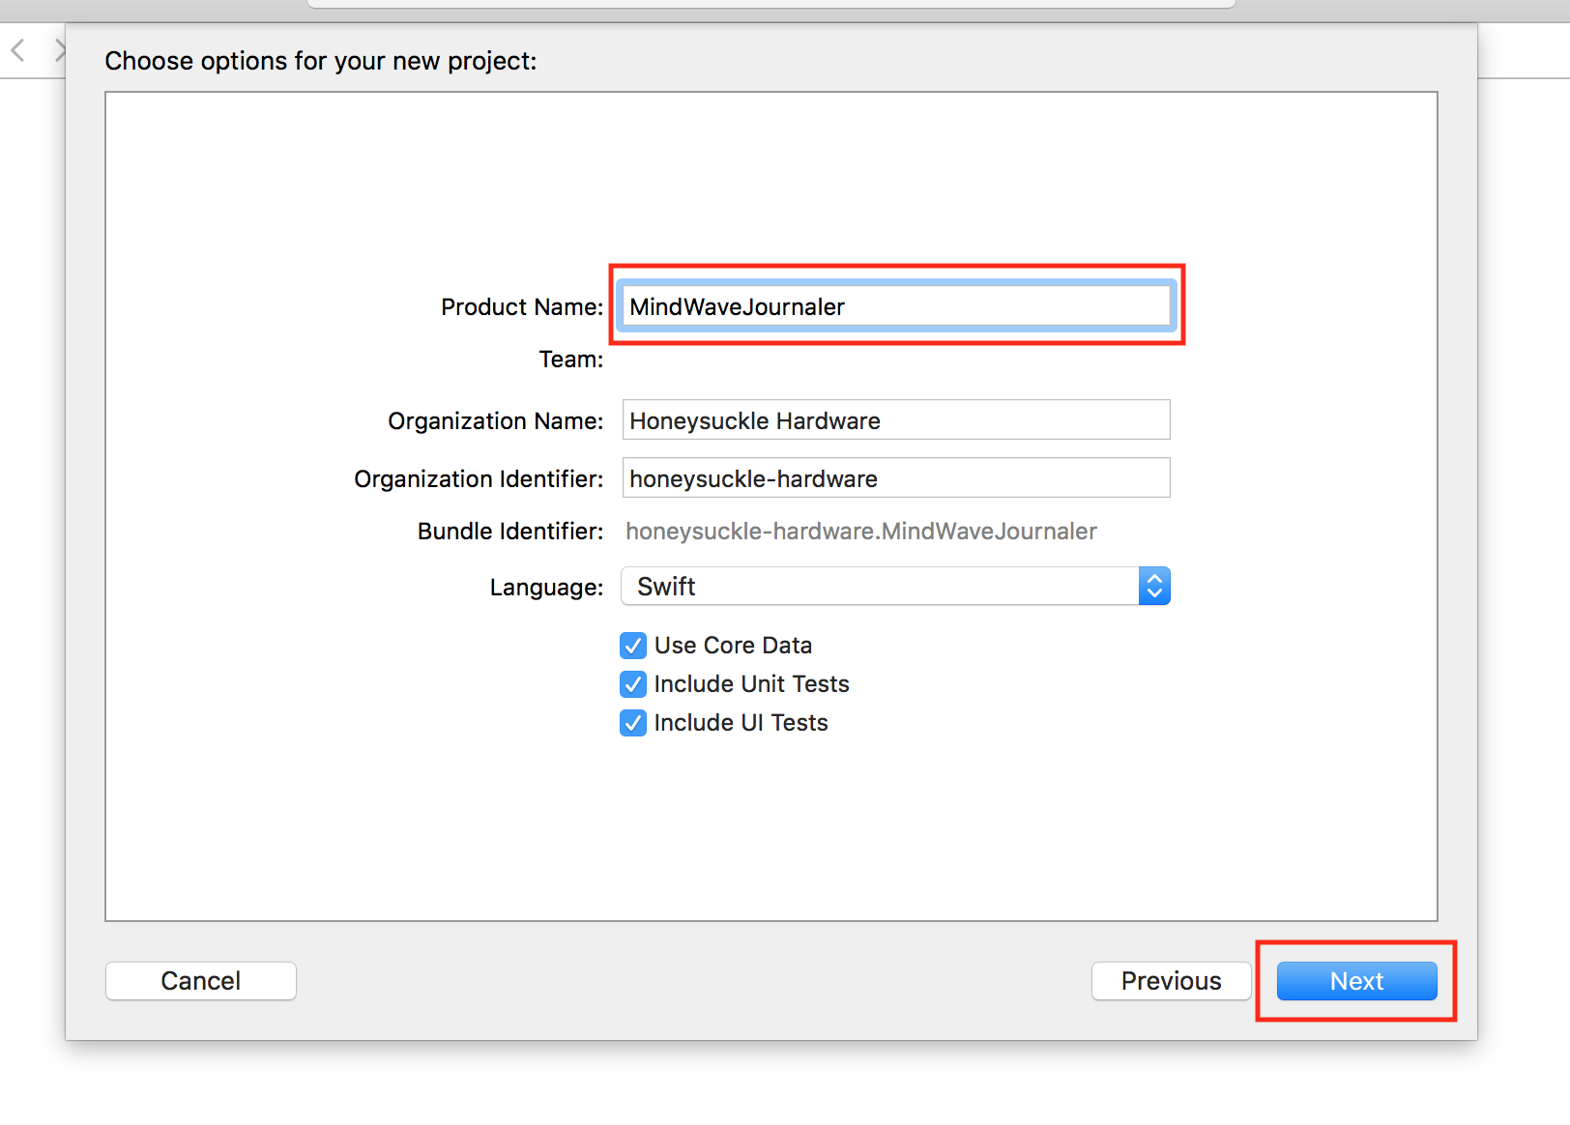The width and height of the screenshot is (1570, 1125).
Task: Click the back navigation arrow
Action: (x=17, y=49)
